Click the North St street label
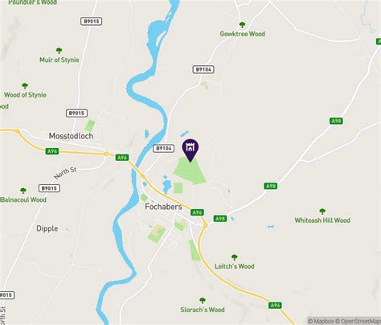The image size is (381, 325). [x=65, y=173]
